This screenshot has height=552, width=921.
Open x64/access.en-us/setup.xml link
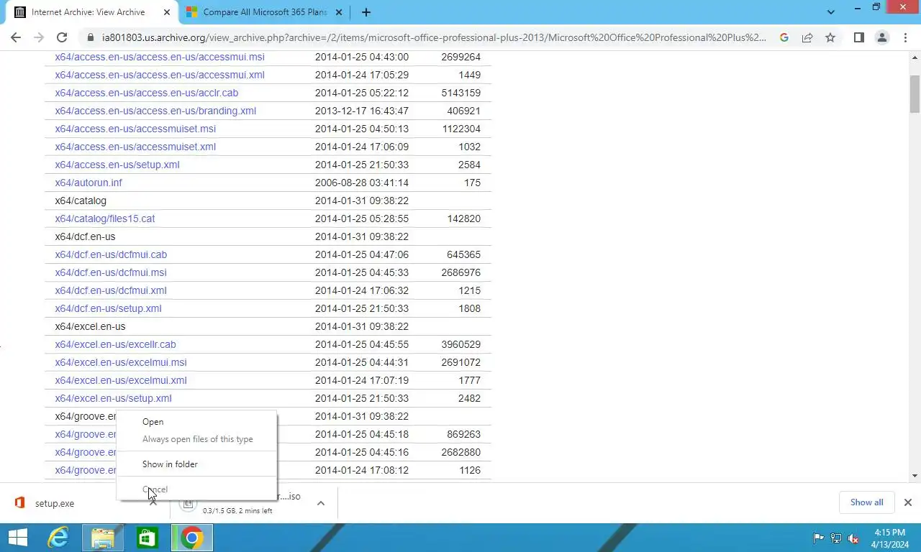(x=117, y=165)
